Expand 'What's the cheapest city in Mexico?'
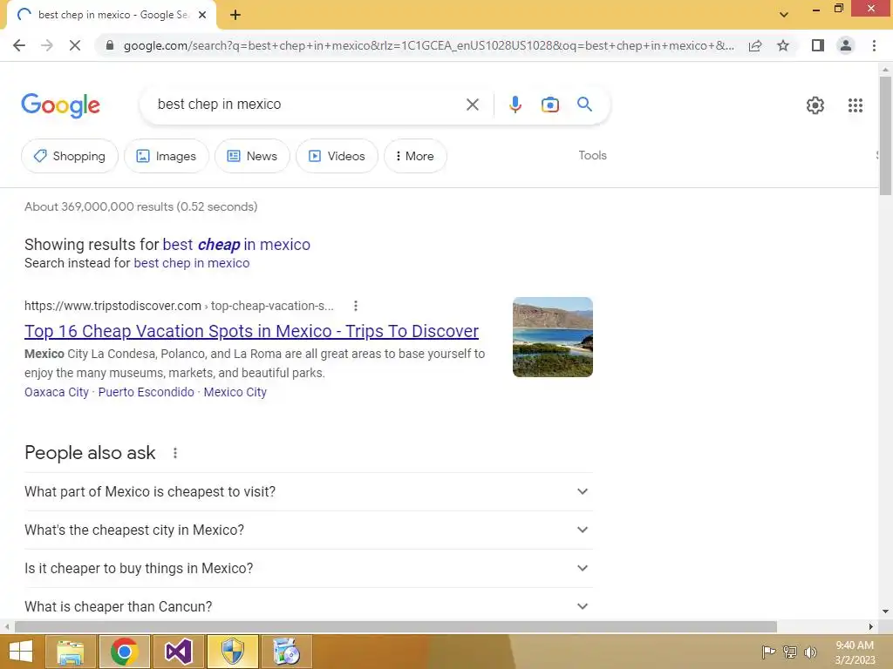The height and width of the screenshot is (669, 893). pos(308,530)
